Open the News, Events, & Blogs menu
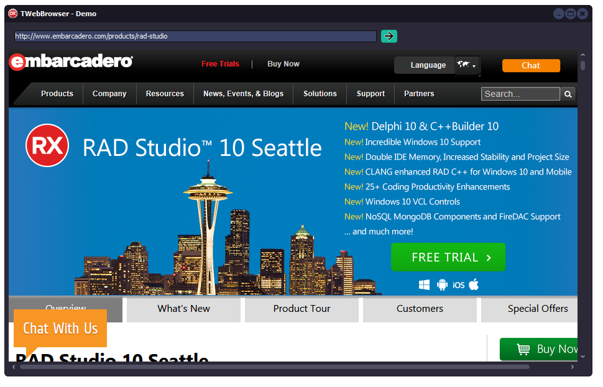Screen dimensions: 603x387 tap(244, 94)
